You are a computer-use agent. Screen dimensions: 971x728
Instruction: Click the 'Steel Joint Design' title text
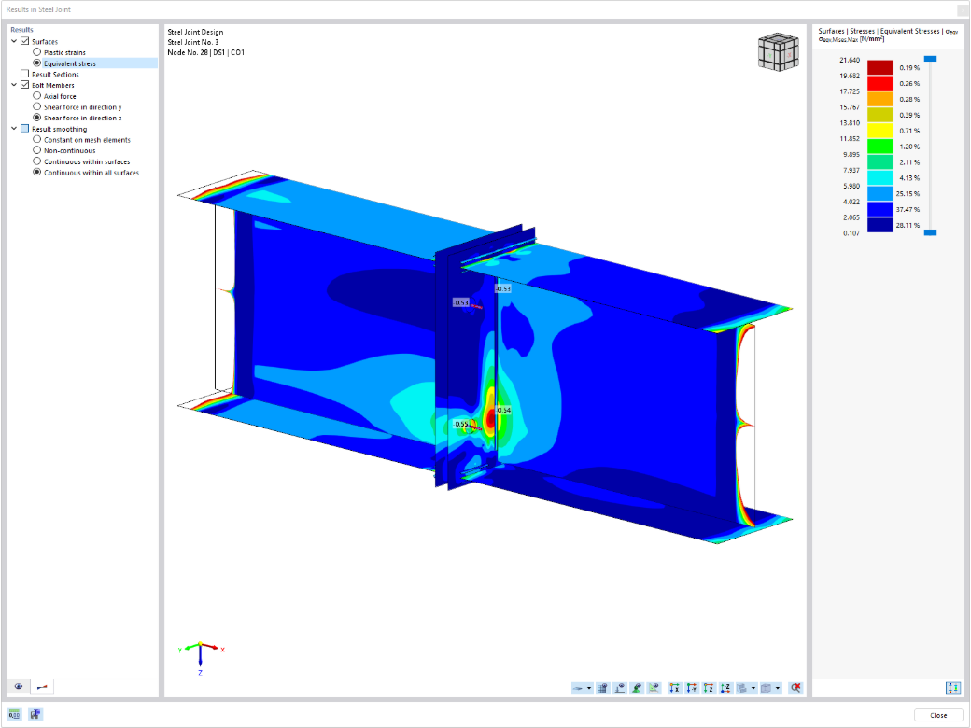point(195,32)
